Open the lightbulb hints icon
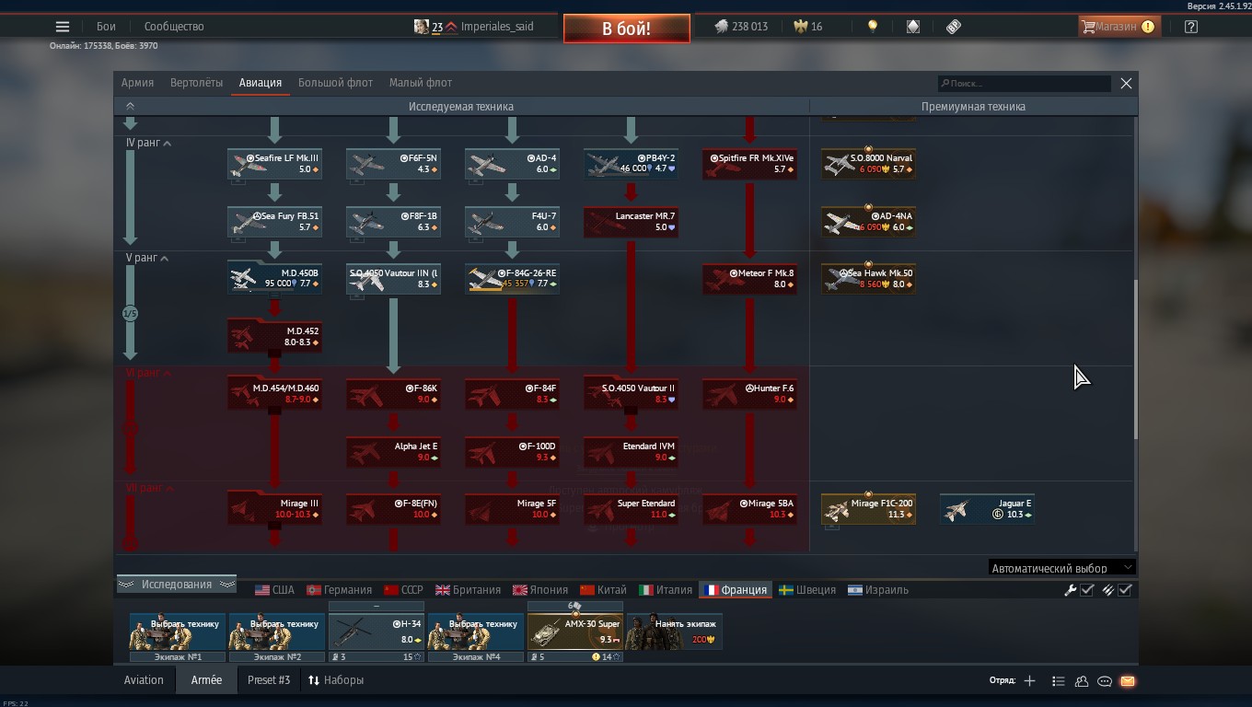Image resolution: width=1252 pixels, height=707 pixels. pyautogui.click(x=873, y=27)
